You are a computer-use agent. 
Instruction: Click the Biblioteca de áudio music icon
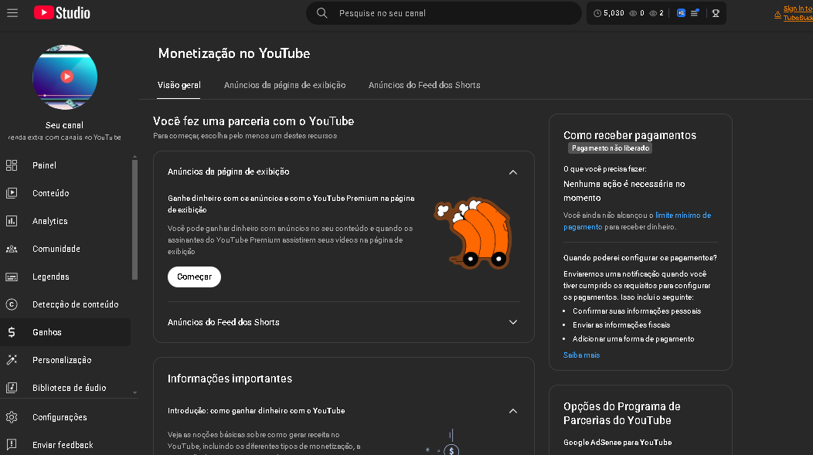click(12, 388)
